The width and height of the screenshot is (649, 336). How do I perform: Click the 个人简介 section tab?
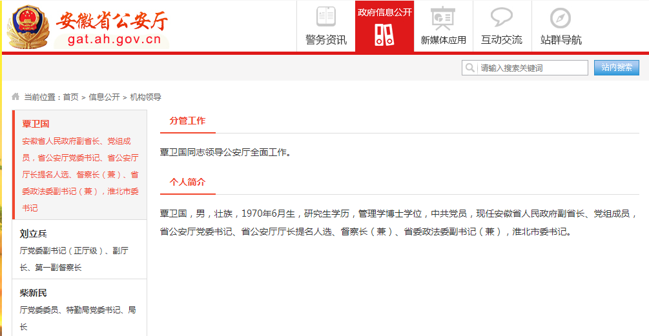(x=187, y=182)
